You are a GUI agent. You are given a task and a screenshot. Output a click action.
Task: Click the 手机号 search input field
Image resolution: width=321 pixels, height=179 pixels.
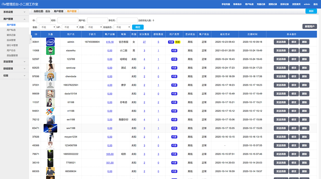point(127,20)
